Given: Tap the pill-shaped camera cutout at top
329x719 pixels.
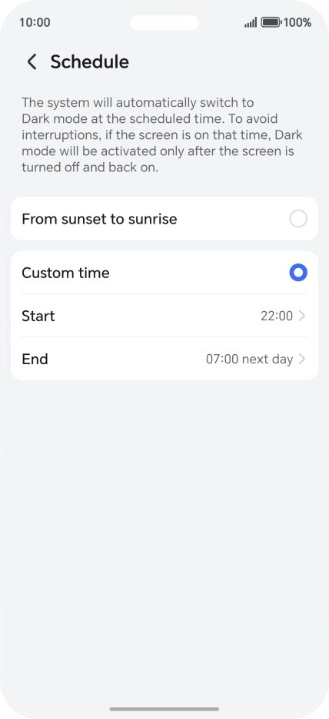Looking at the screenshot, I should tap(164, 22).
